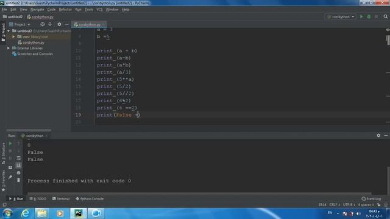
Task: Click the tool windows quick-access icon bottom-left
Action: [4, 205]
